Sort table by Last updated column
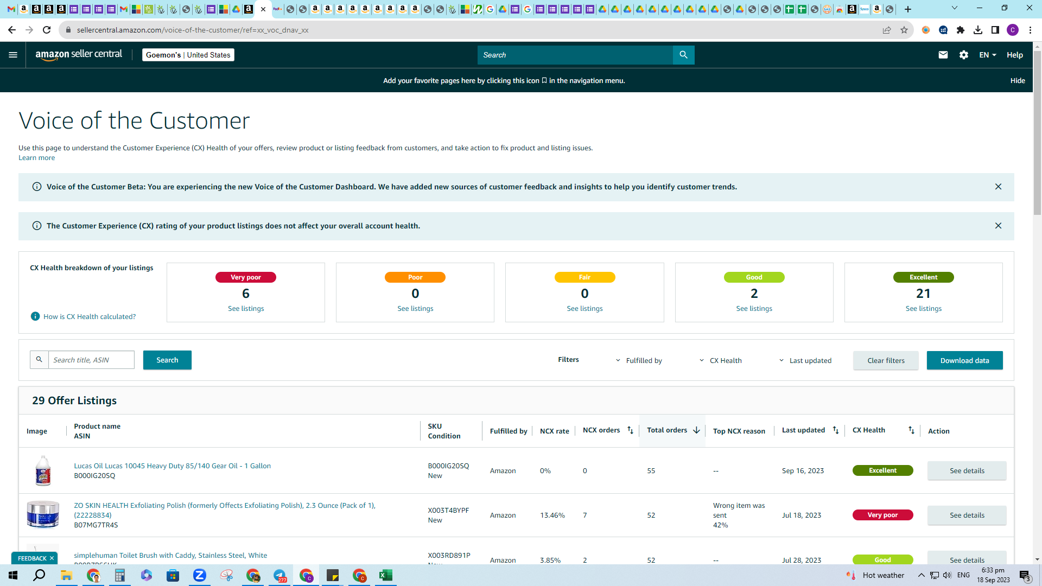The width and height of the screenshot is (1042, 586). point(836,430)
